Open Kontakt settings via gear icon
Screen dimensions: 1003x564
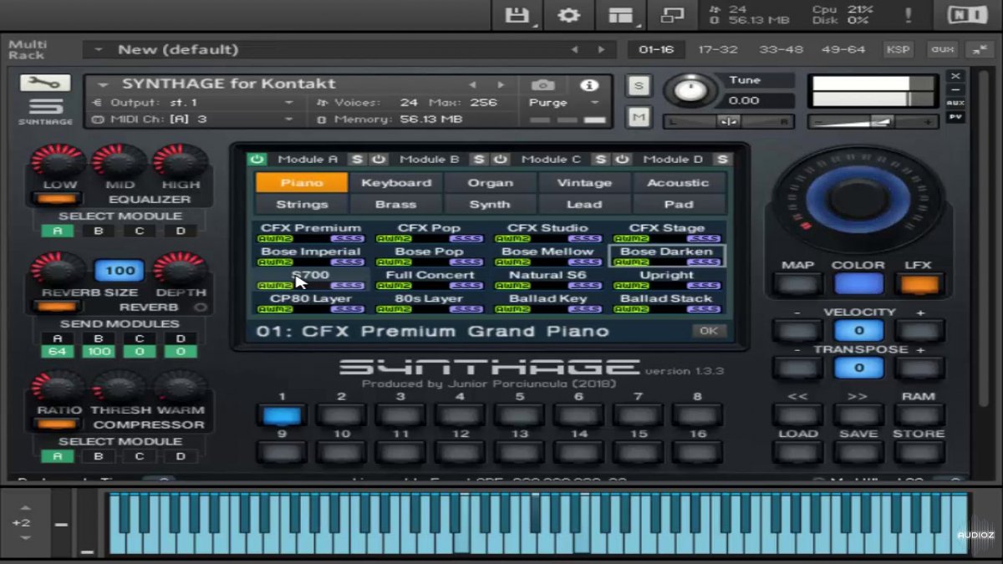point(568,15)
